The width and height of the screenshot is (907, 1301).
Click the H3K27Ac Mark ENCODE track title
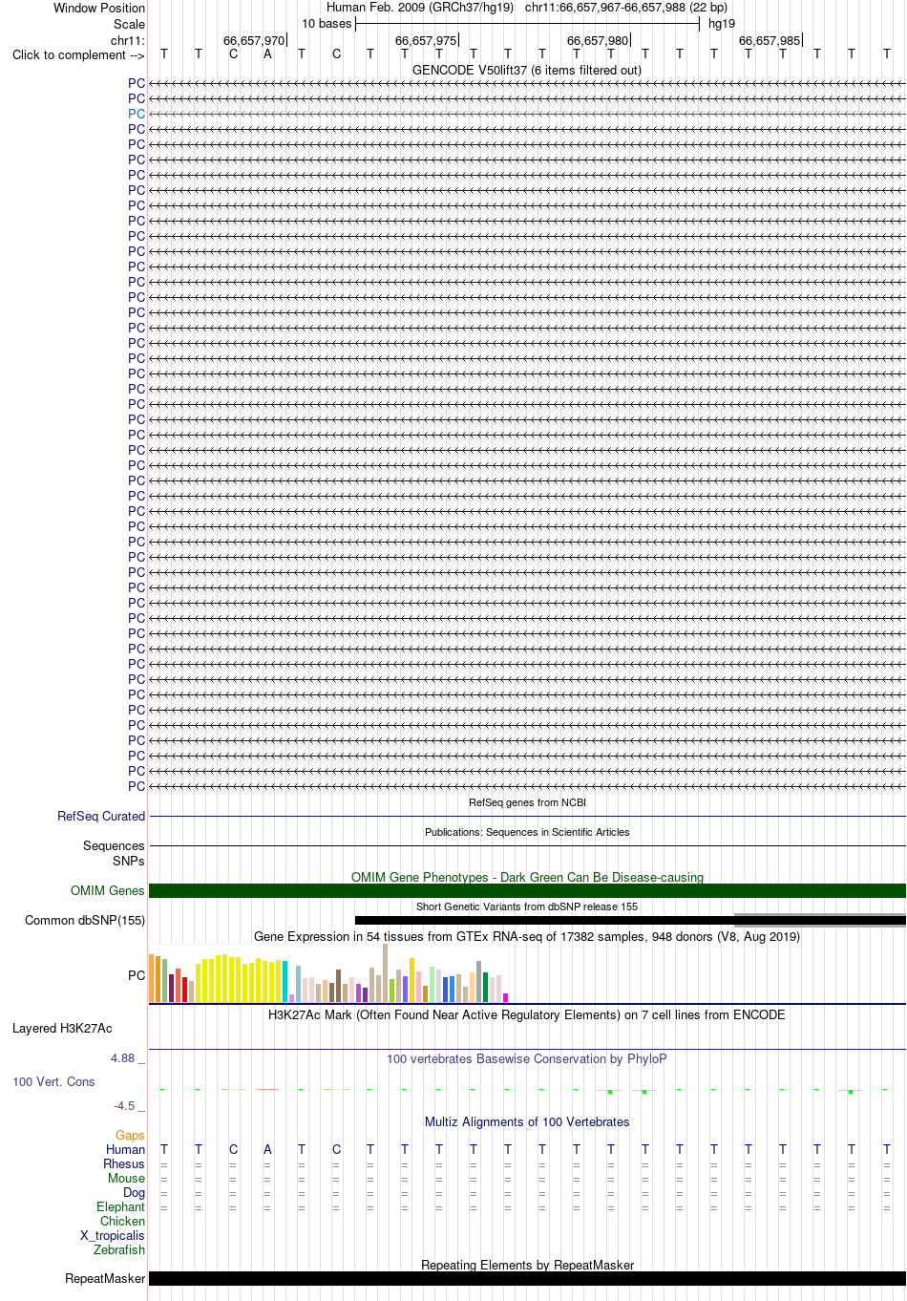pos(527,1014)
